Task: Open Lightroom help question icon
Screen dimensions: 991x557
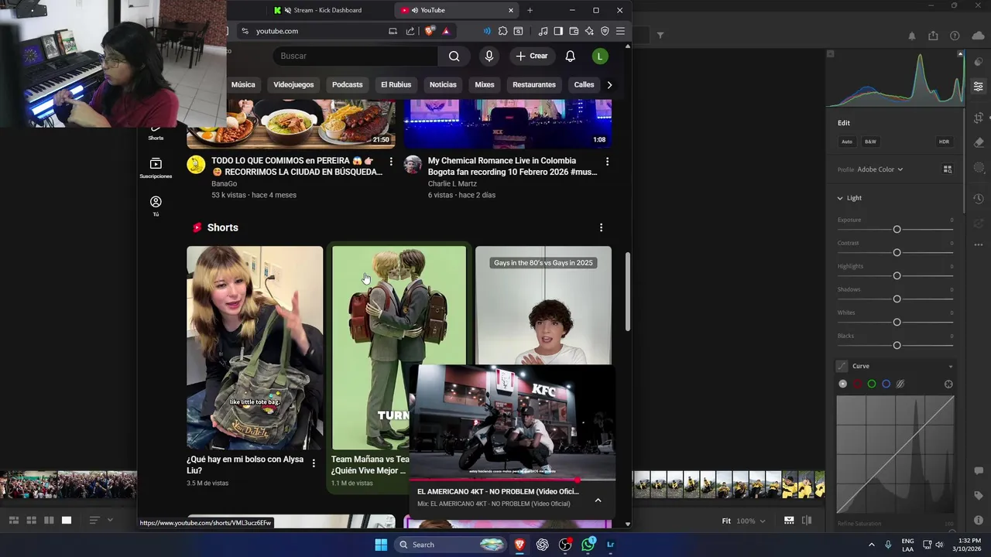Action: point(955,36)
